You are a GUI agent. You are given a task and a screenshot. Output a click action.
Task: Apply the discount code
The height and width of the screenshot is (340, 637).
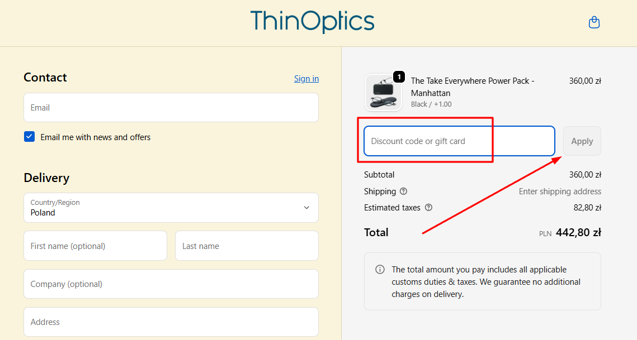(x=582, y=141)
